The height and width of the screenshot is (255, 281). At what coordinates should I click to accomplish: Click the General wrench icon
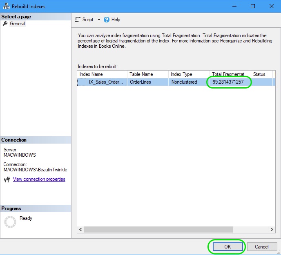5,23
